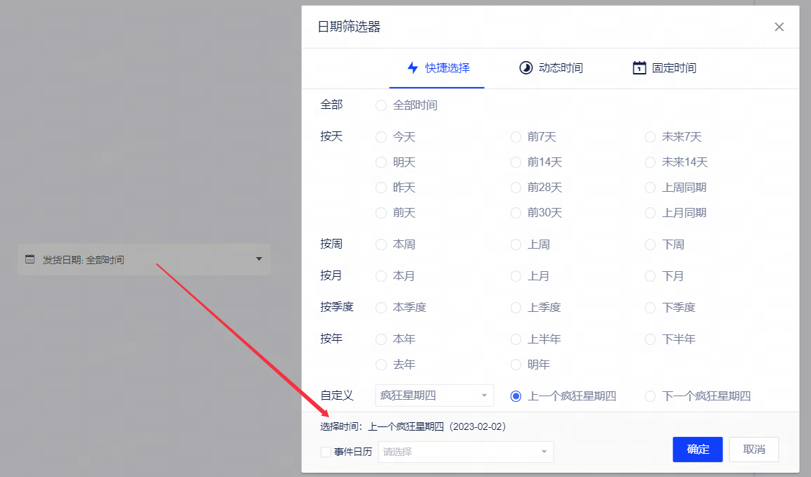This screenshot has height=477, width=811.
Task: Click the lightning bolt quick-select icon
Action: coord(413,68)
